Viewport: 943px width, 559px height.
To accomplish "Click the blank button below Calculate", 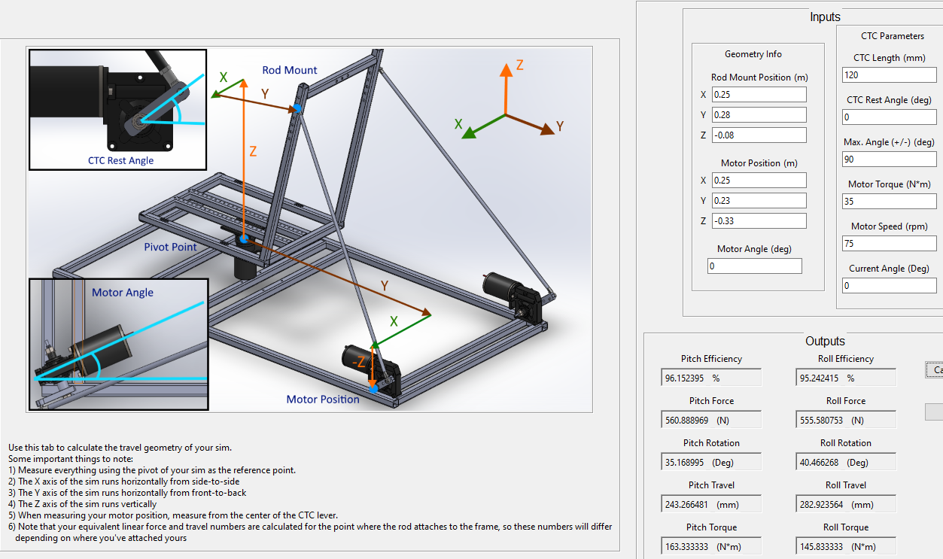I will [934, 412].
